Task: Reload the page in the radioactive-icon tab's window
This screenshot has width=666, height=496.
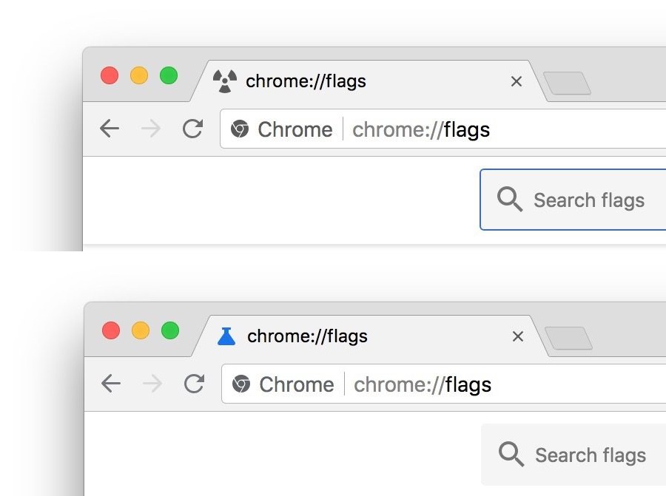Action: [193, 129]
